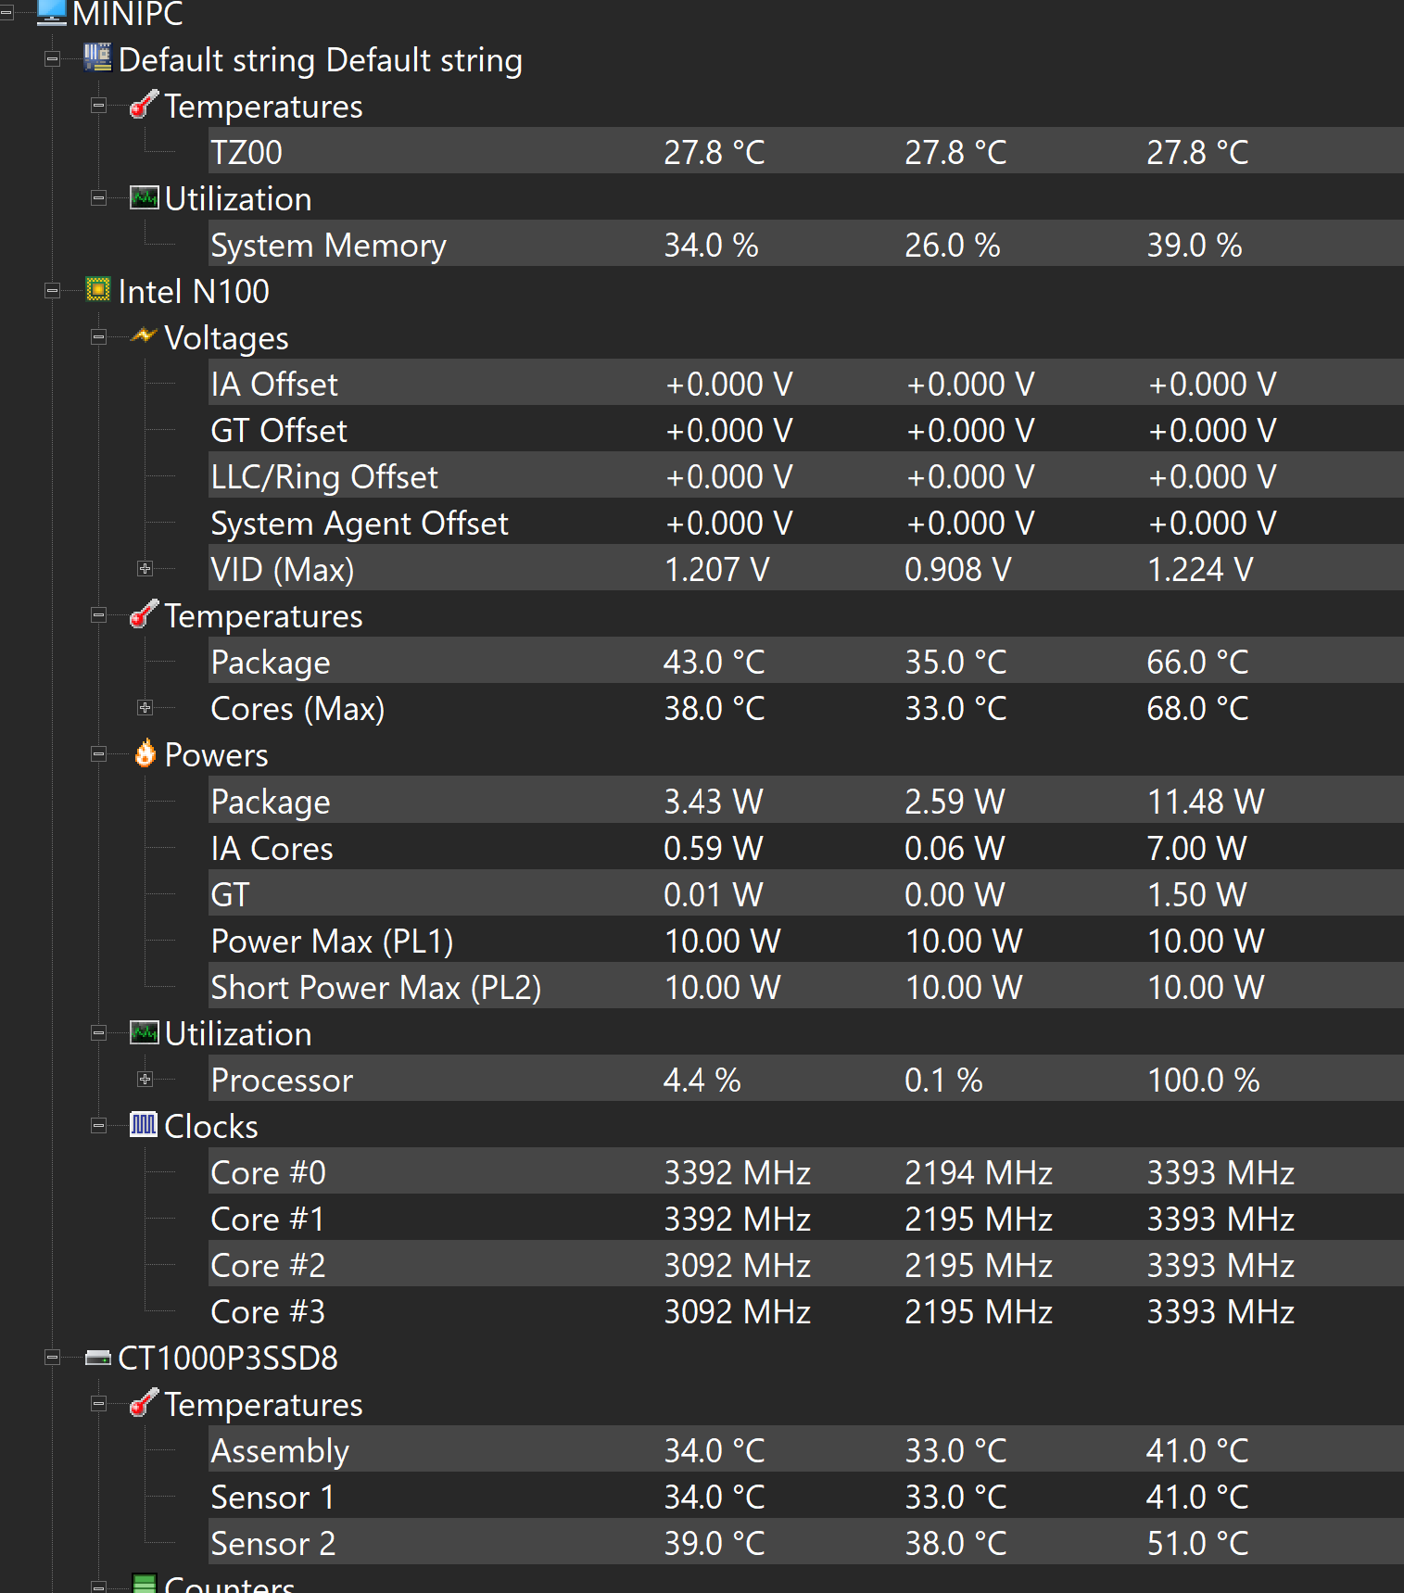Collapse the Powers section
Screen dimensions: 1404x1593
[98, 754]
